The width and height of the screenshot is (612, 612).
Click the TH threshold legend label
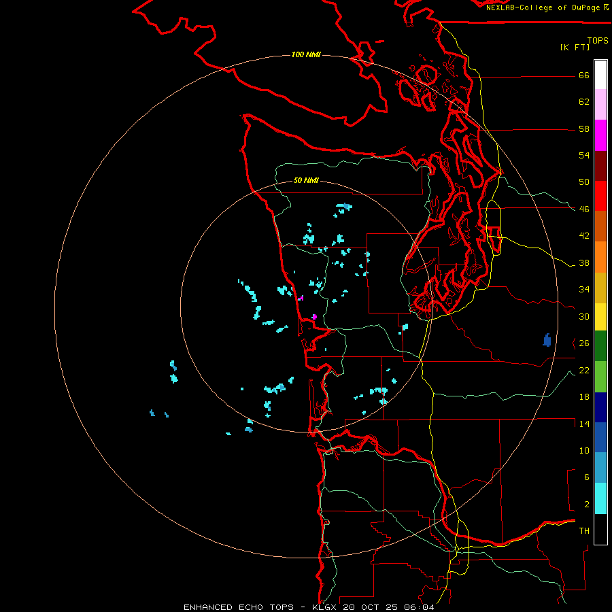[584, 531]
